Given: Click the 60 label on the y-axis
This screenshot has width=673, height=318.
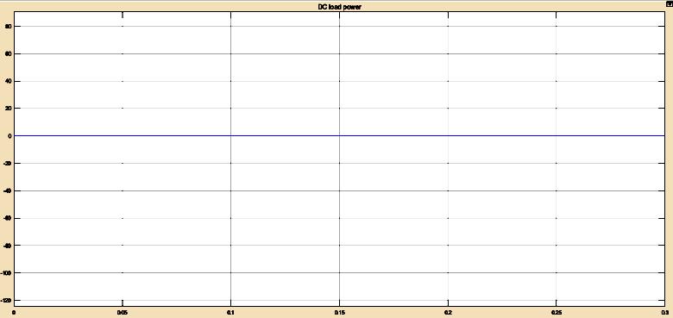Looking at the screenshot, I should [x=8, y=54].
